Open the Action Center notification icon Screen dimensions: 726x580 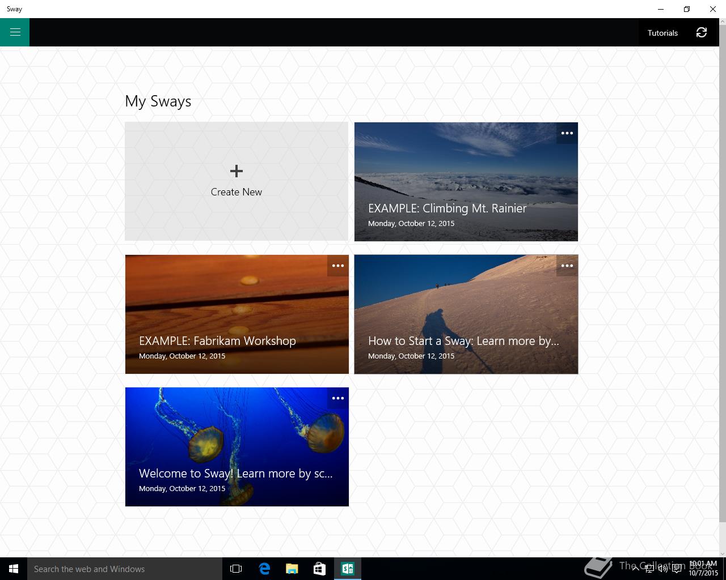point(677,569)
